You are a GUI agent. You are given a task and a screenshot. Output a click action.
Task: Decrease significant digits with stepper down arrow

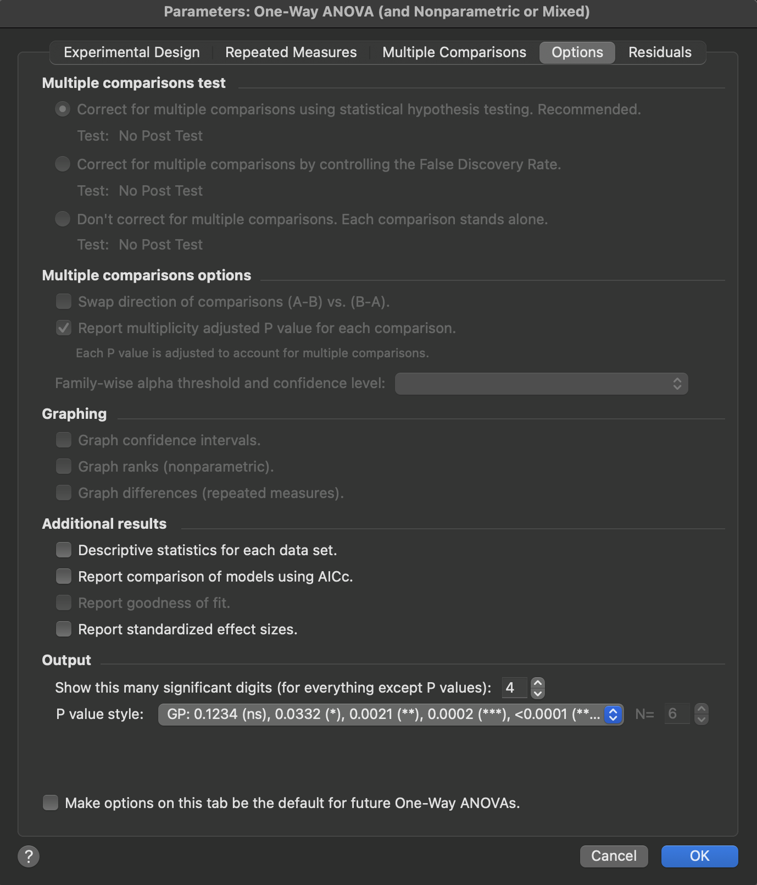click(538, 693)
